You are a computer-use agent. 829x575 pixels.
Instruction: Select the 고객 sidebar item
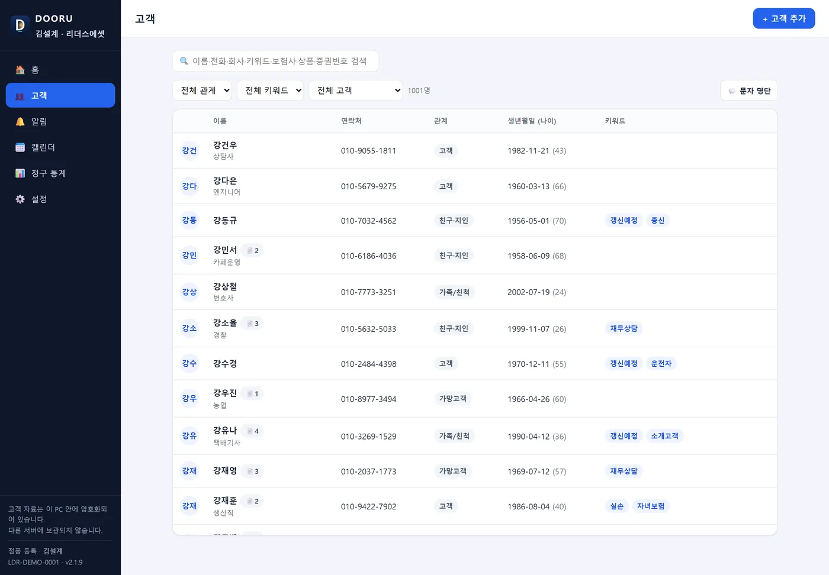point(60,95)
